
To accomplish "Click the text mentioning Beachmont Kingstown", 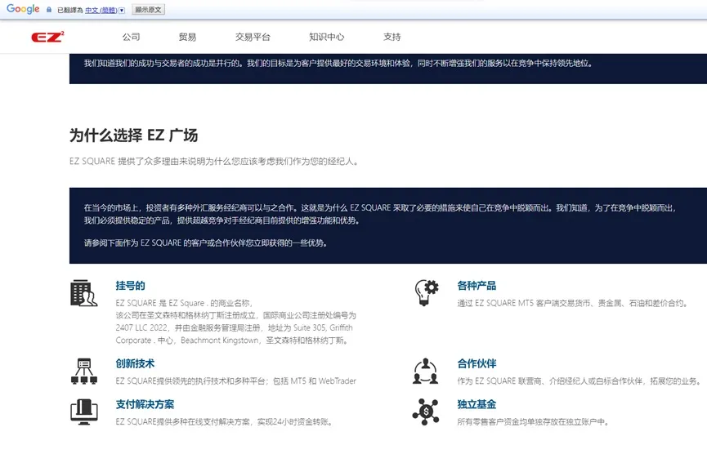I will pyautogui.click(x=233, y=340).
